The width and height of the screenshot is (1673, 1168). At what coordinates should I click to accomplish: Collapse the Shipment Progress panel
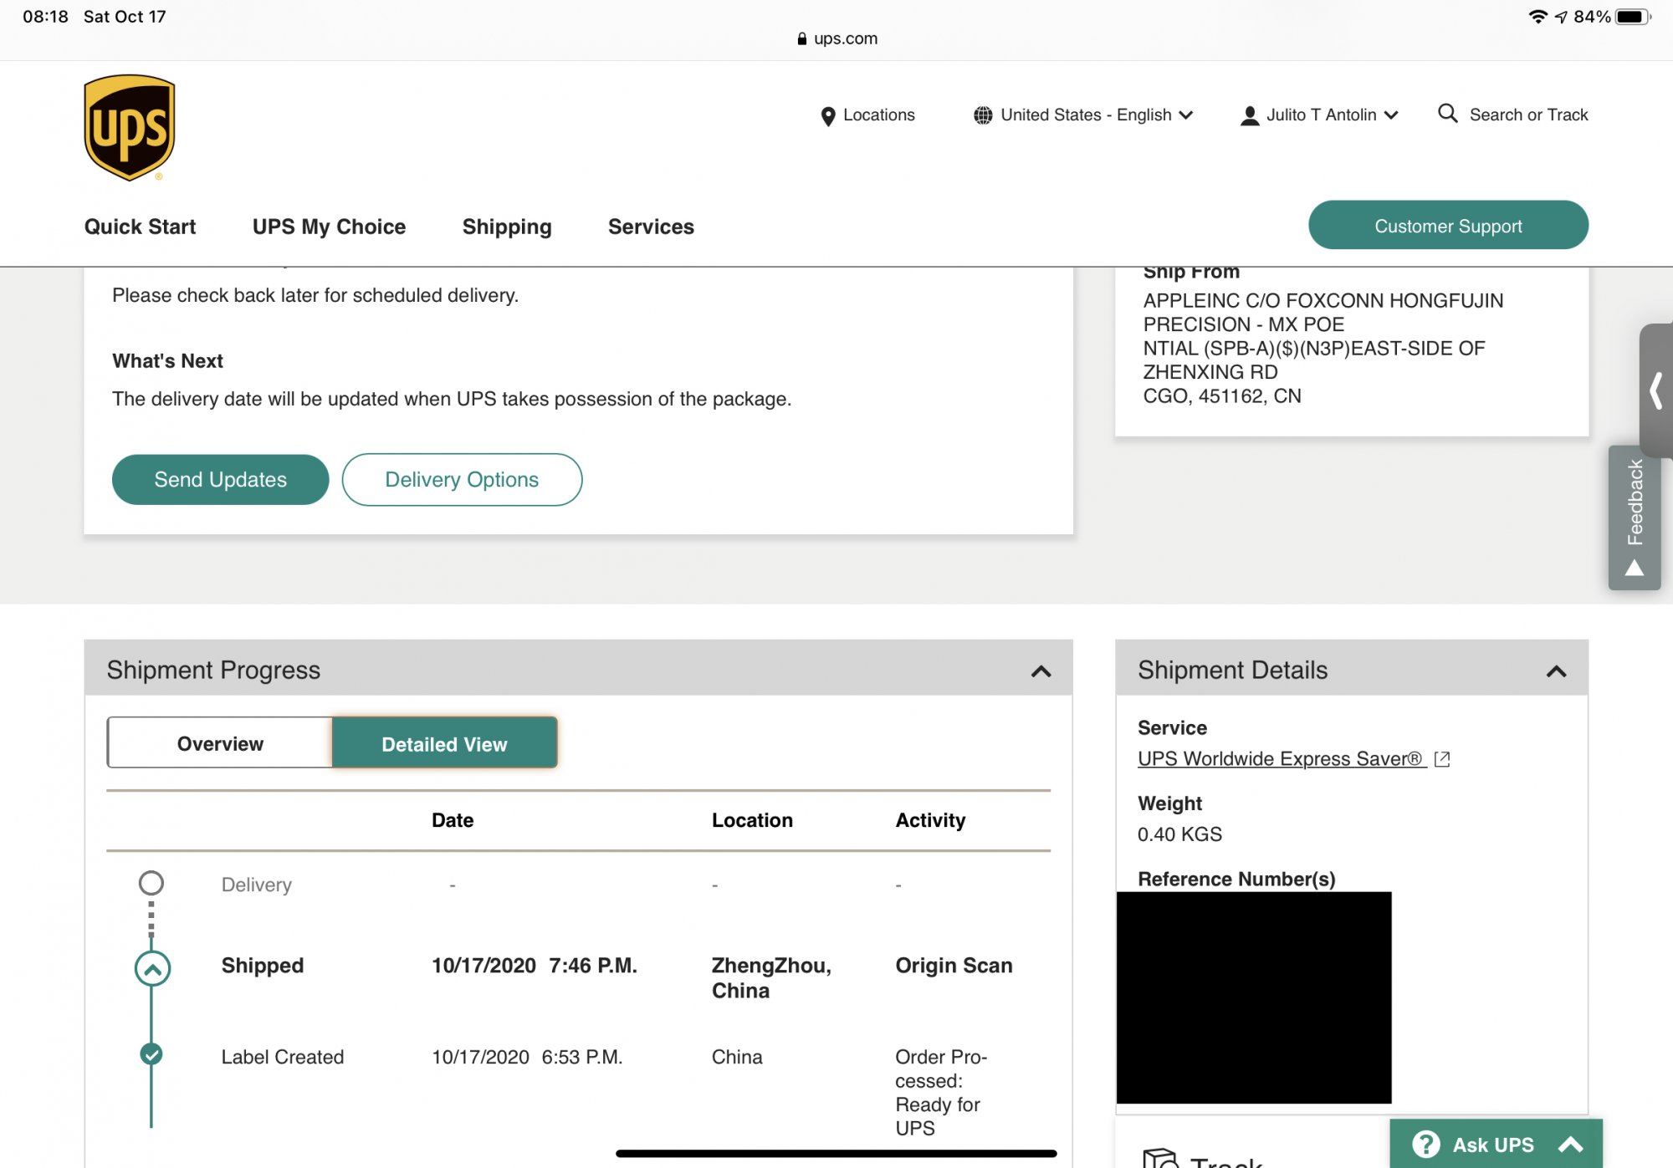[x=1041, y=671]
